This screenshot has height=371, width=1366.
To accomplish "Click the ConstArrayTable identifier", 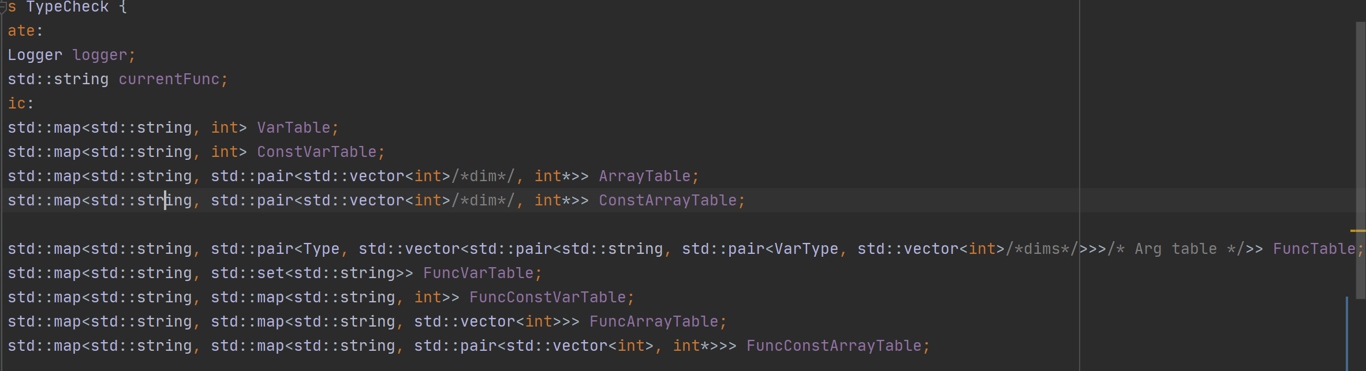I will (667, 201).
